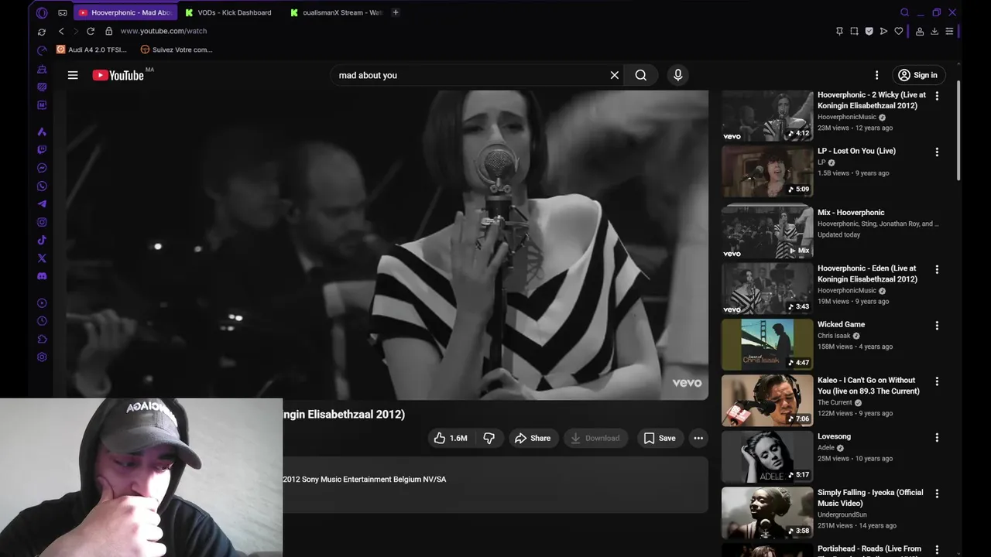The height and width of the screenshot is (557, 991).
Task: Open more actions menu beside Save button
Action: tap(698, 438)
